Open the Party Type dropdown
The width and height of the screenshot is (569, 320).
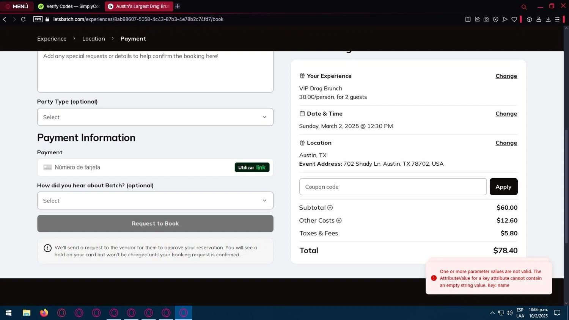click(155, 117)
